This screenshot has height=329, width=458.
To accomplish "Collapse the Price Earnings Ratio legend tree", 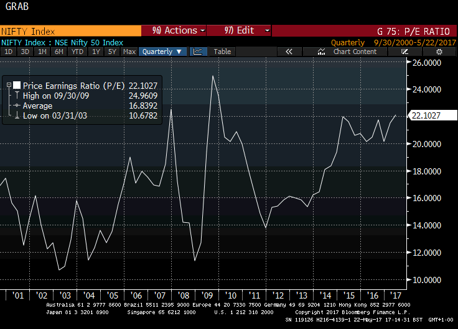I will click(x=8, y=85).
